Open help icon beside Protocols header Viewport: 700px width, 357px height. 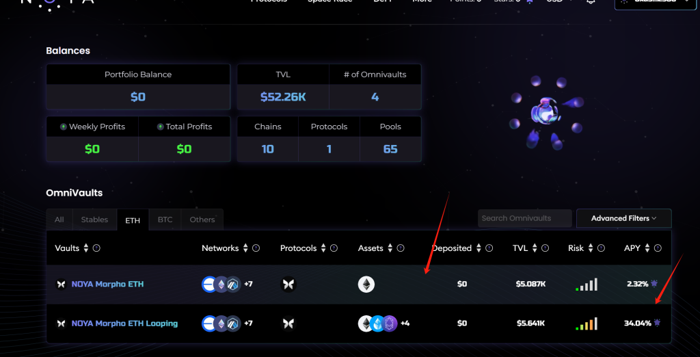[334, 248]
